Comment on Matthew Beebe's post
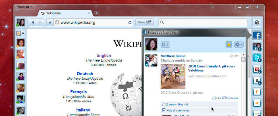 (230, 98)
